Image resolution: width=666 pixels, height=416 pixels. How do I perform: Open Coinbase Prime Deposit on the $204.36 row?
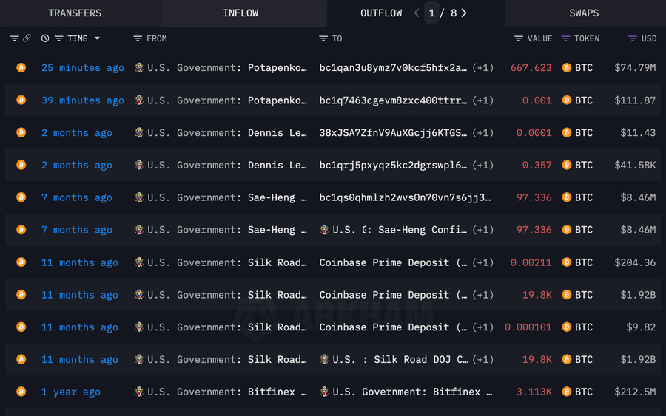(393, 262)
